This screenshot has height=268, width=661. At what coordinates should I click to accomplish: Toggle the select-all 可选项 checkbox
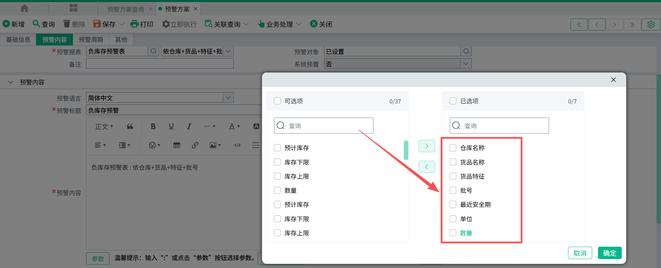pos(277,101)
